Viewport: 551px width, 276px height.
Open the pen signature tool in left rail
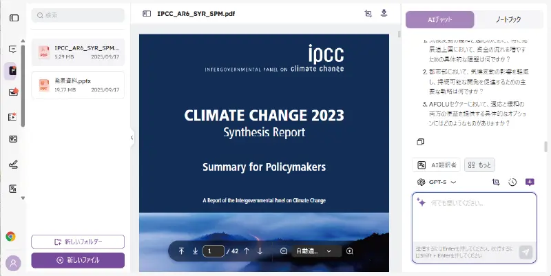13,164
